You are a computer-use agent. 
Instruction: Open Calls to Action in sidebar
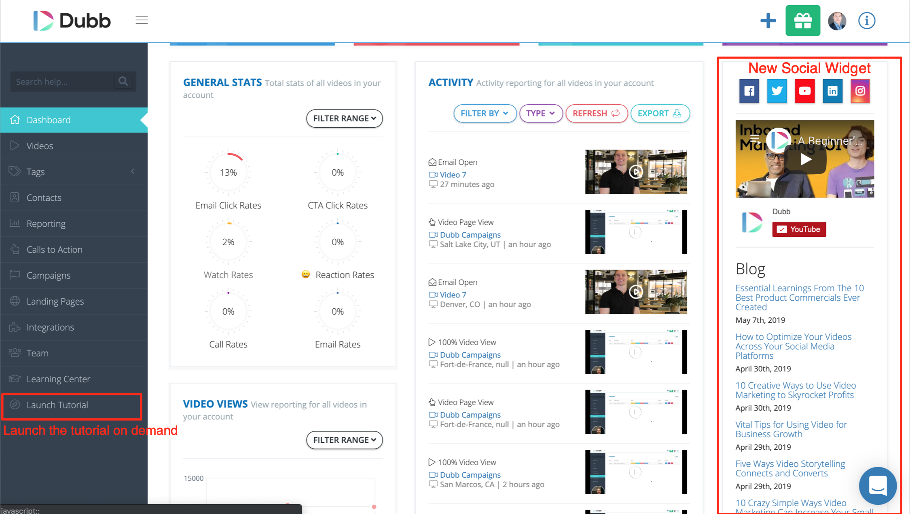(74, 249)
